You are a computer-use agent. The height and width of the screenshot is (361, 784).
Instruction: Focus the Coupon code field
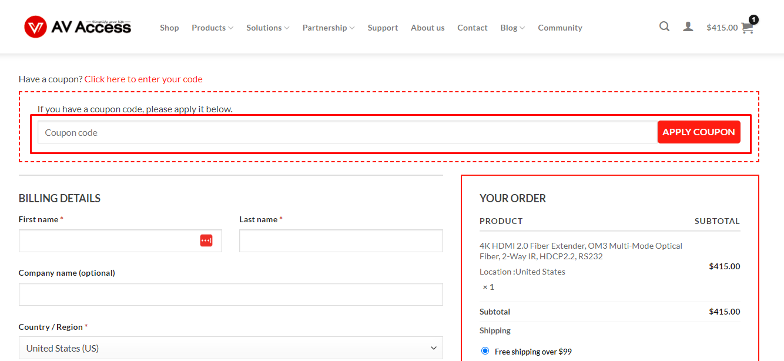point(347,132)
